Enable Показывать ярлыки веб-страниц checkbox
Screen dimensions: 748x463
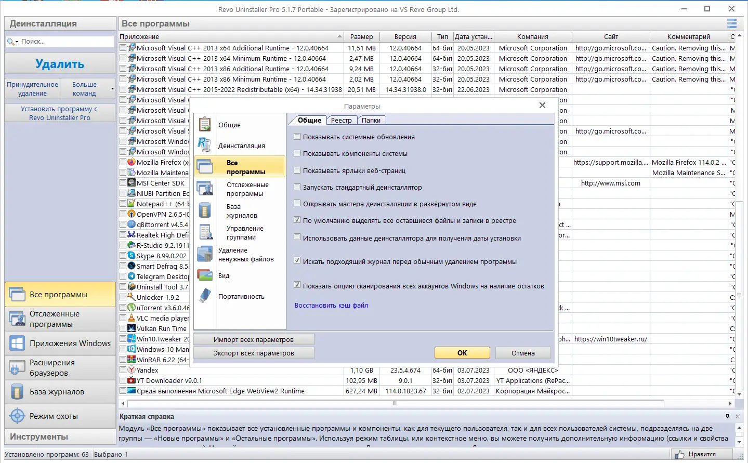pyautogui.click(x=297, y=170)
